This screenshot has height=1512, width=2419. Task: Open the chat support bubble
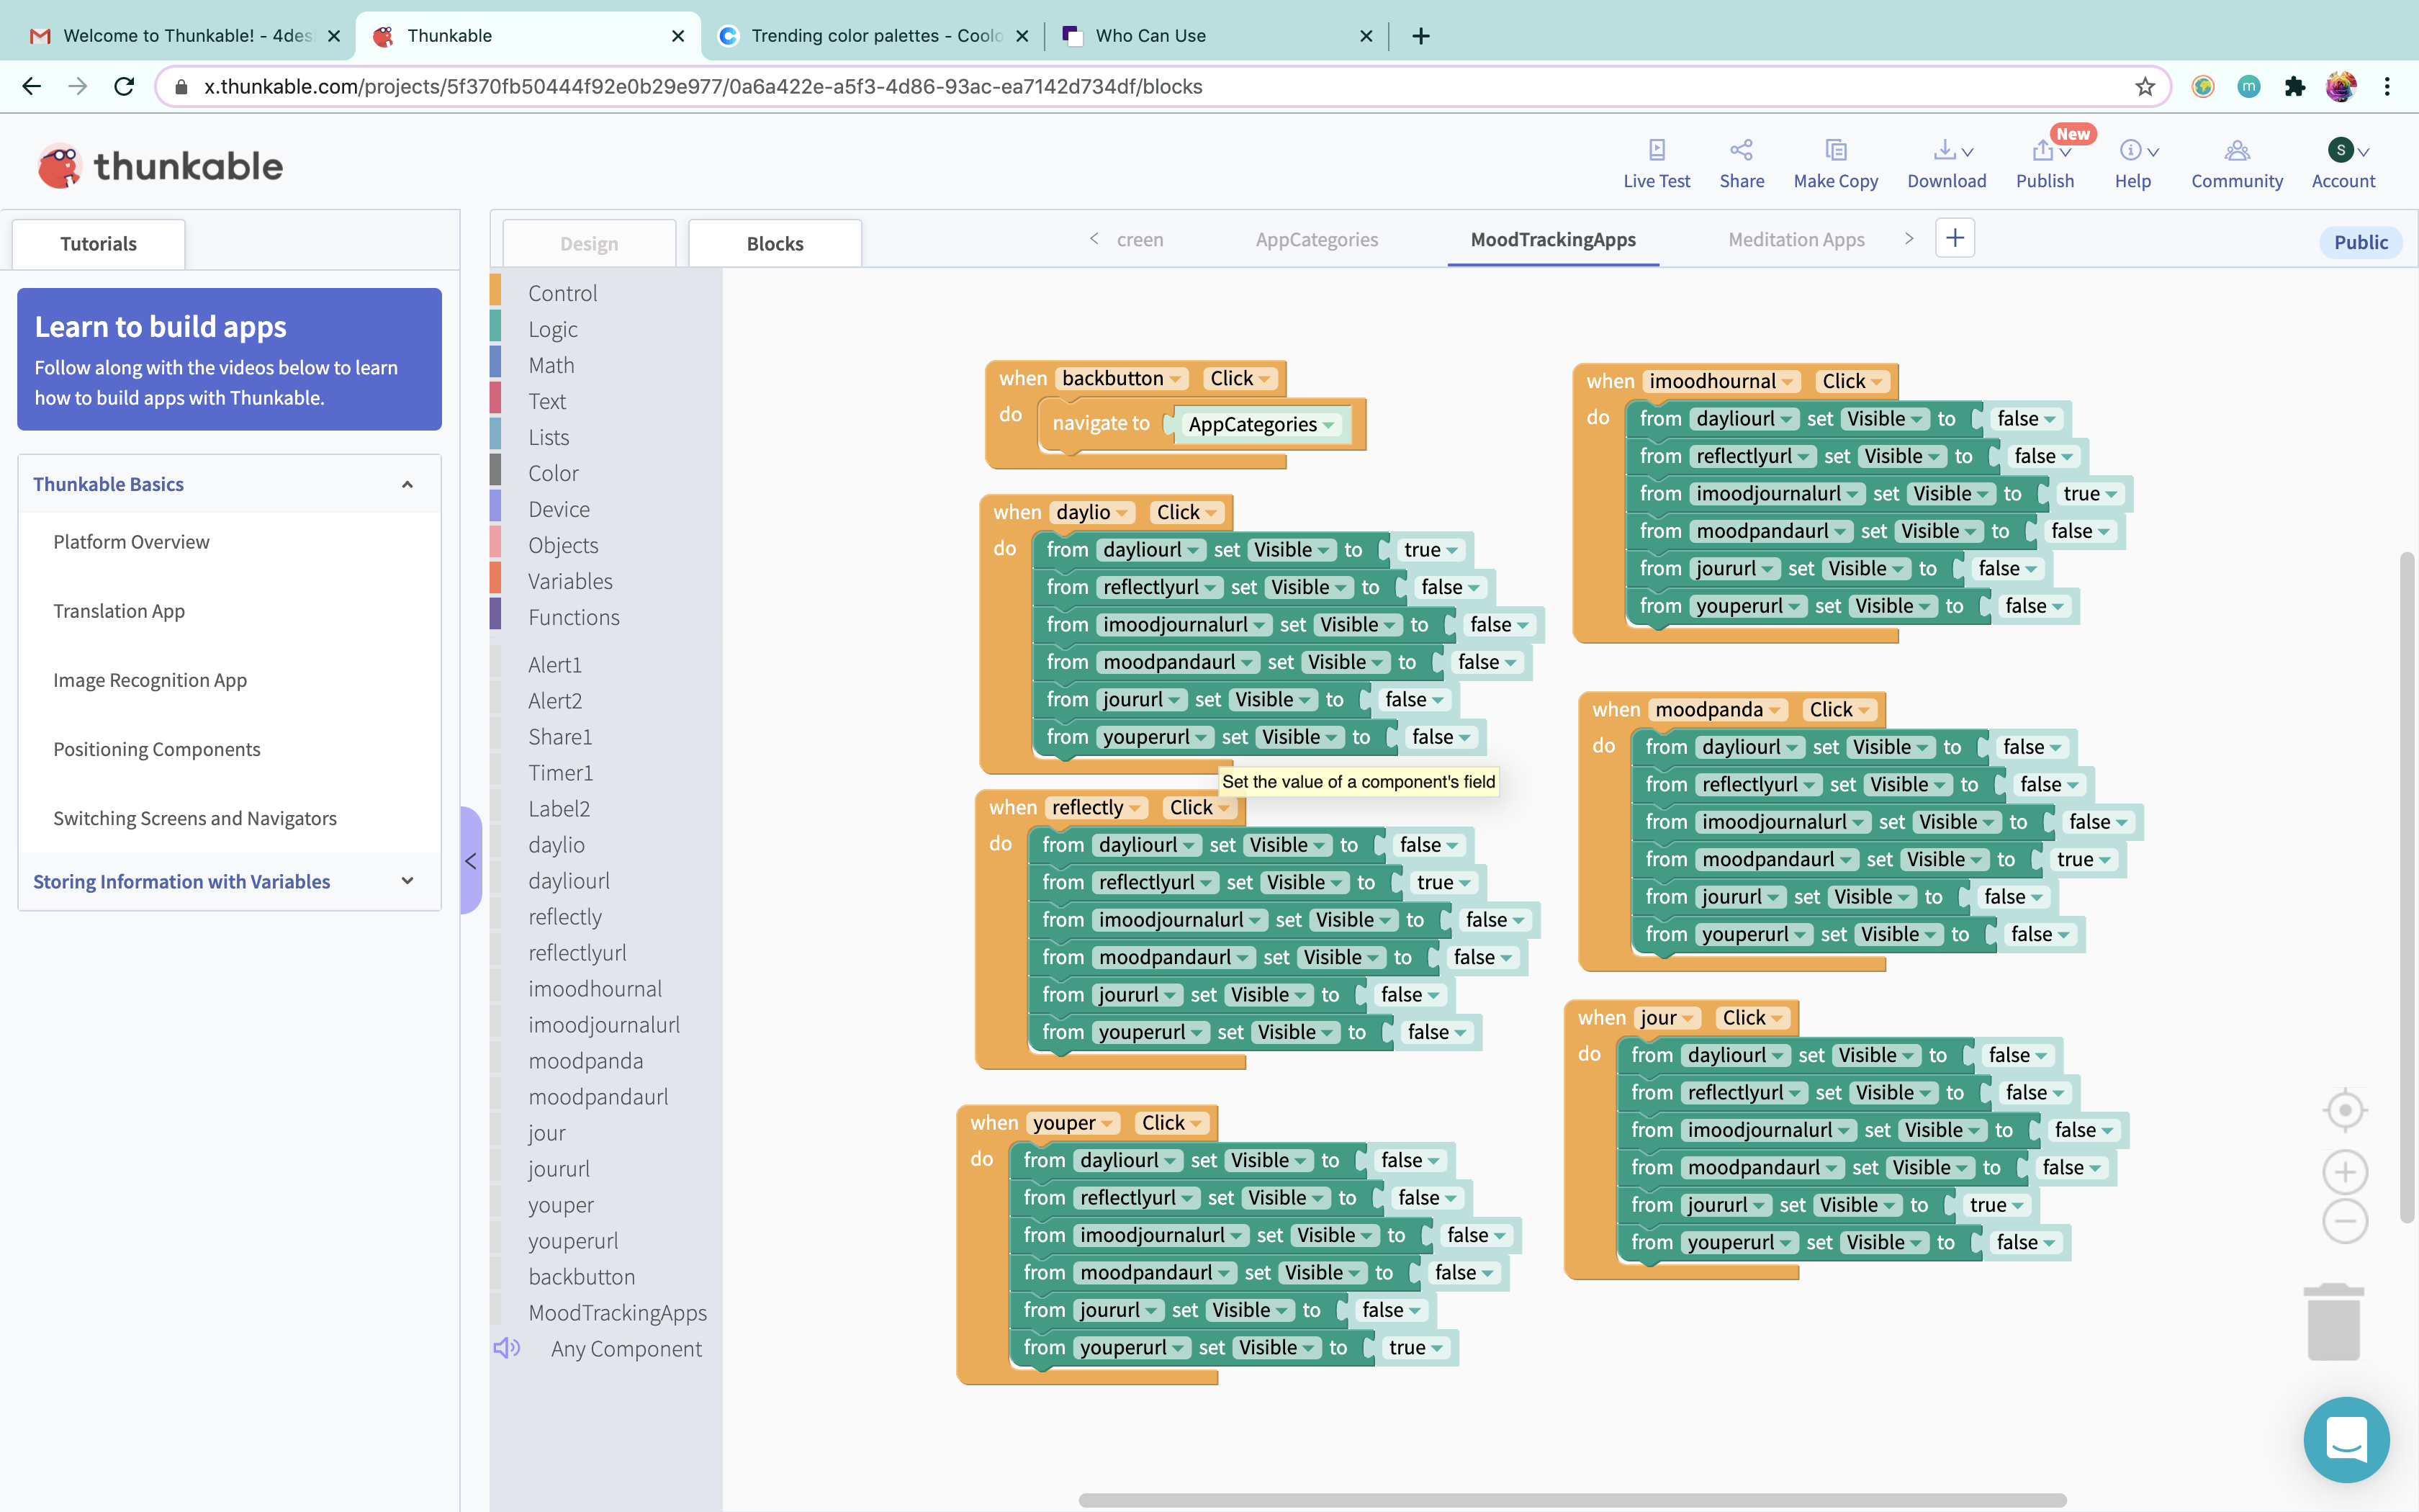coord(2346,1439)
